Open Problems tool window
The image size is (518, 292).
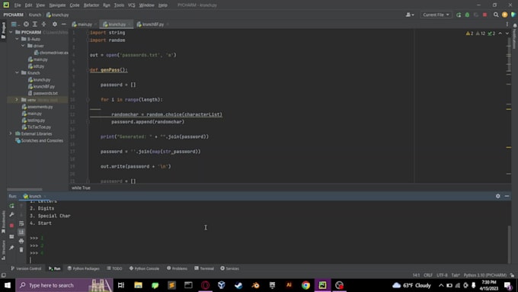pyautogui.click(x=177, y=268)
